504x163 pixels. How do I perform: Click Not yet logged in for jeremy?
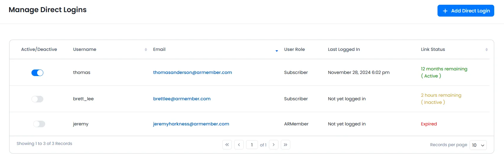tap(347, 124)
